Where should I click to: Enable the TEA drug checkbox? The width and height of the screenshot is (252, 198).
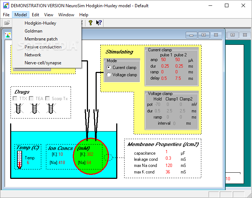point(31,98)
